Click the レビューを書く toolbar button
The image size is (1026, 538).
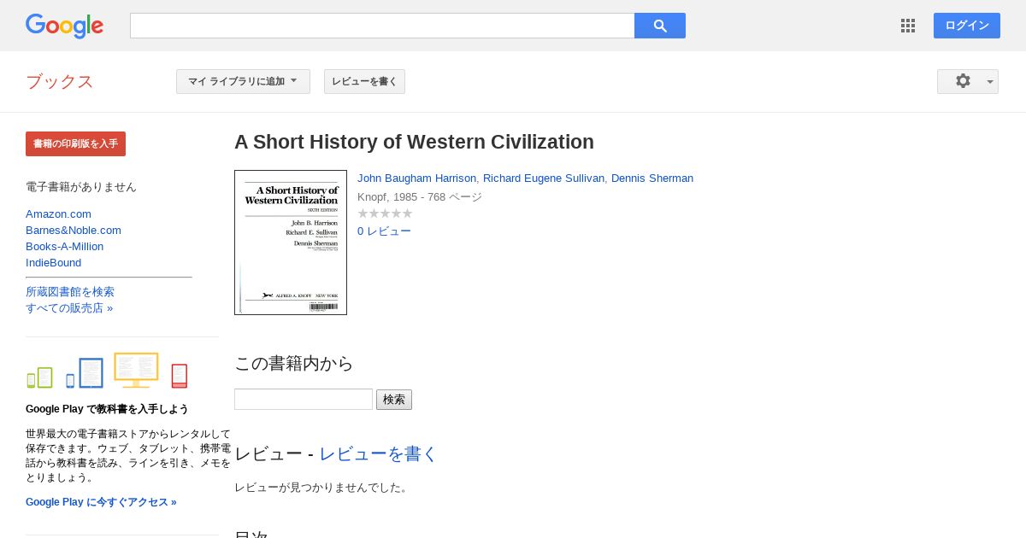[364, 81]
